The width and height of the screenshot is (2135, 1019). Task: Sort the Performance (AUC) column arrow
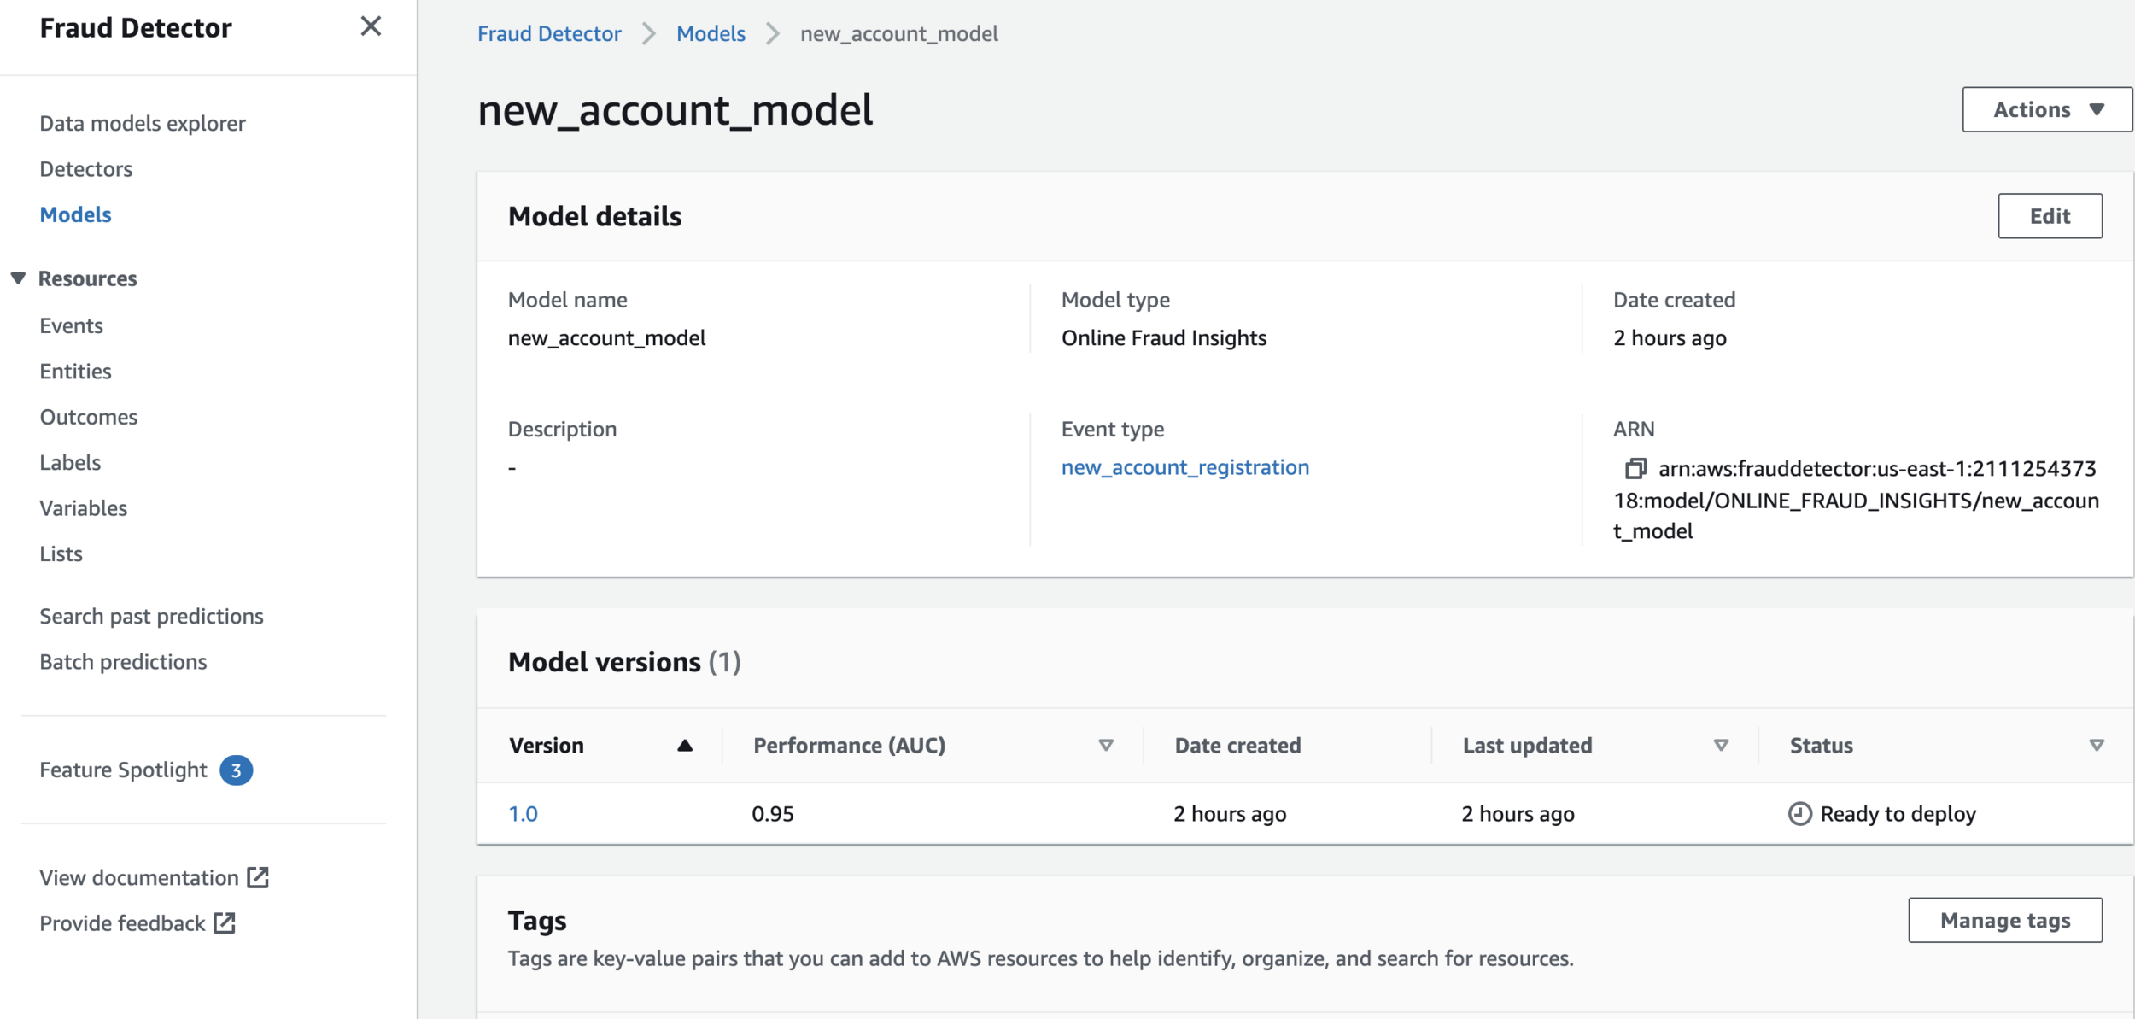[1106, 746]
